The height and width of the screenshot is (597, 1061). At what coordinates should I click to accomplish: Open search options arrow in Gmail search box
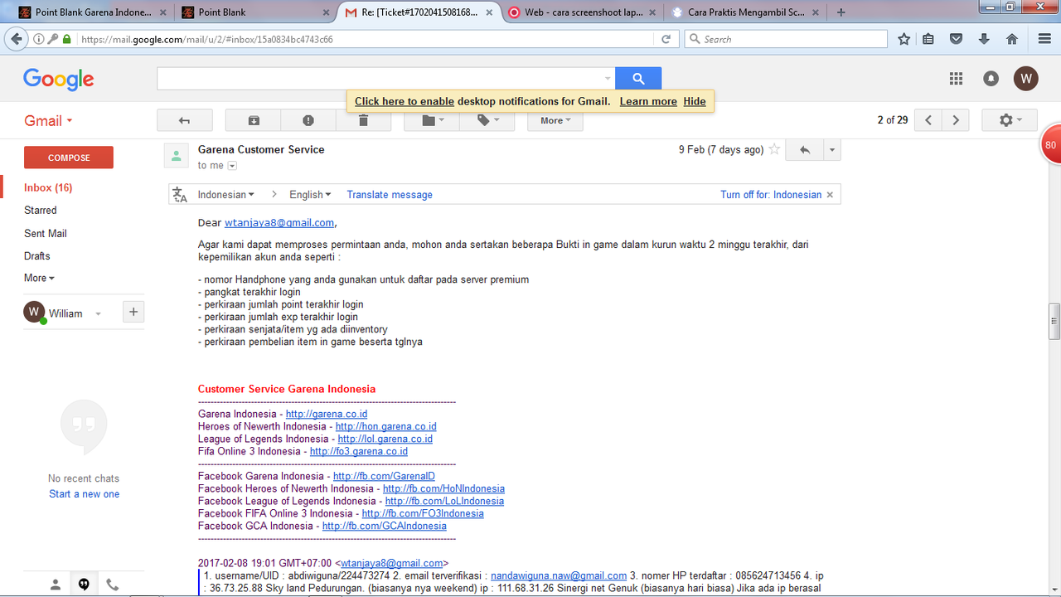point(608,79)
